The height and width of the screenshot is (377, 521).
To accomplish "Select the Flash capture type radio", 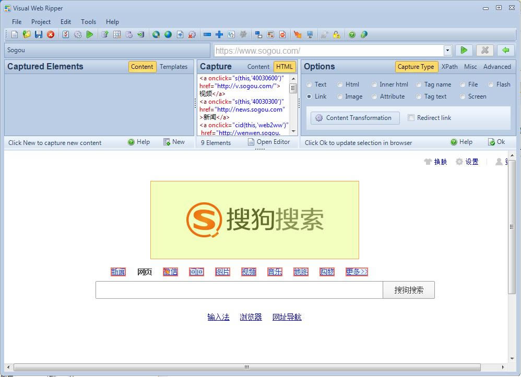I will click(x=491, y=84).
